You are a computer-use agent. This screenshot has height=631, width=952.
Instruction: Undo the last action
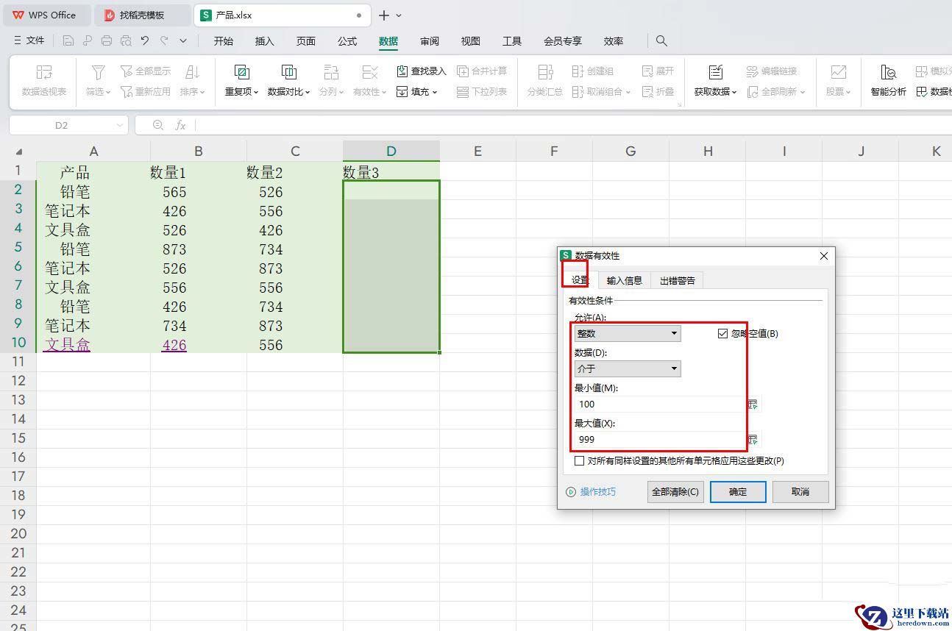(145, 41)
